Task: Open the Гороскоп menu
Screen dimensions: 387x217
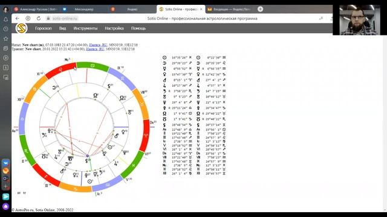Action: click(x=43, y=28)
